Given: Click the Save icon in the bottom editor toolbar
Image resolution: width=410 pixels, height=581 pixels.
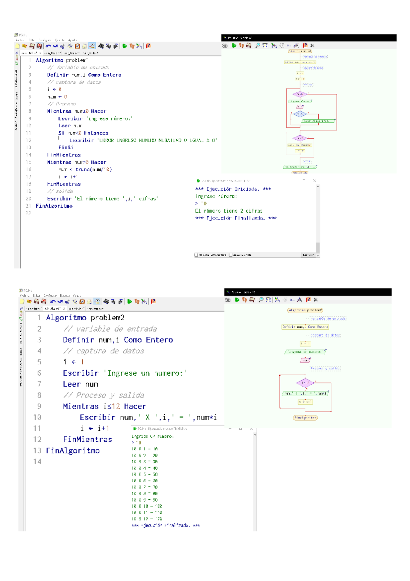Looking at the screenshot, I should (x=36, y=301).
